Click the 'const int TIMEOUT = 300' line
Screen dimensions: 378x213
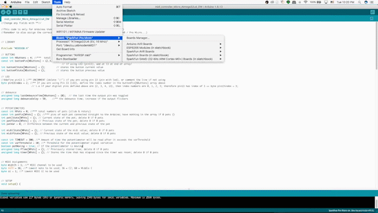point(76,140)
